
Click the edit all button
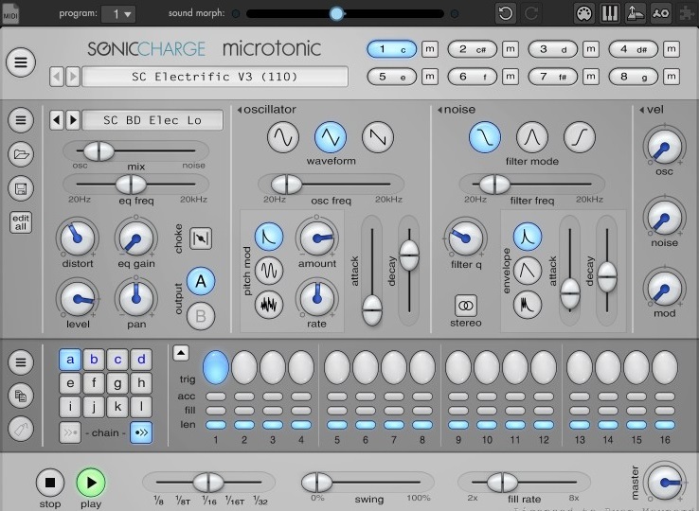pyautogui.click(x=21, y=222)
